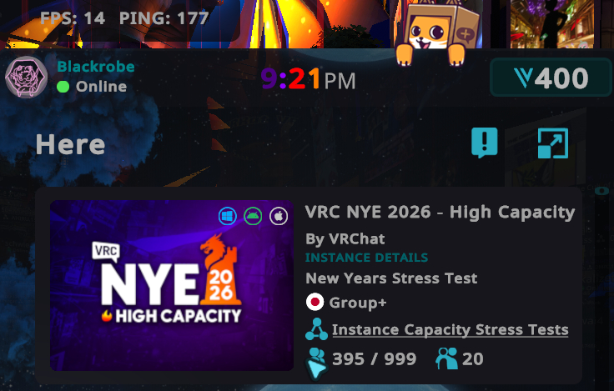Click the Japan region flag icon

tap(315, 302)
